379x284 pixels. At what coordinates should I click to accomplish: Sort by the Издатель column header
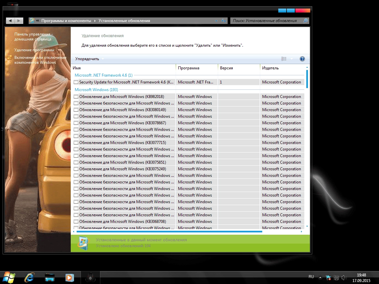coord(282,68)
